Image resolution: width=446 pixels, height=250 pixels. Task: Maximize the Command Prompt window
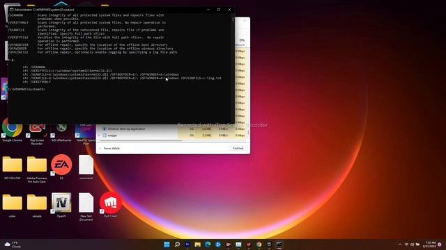coord(219,9)
